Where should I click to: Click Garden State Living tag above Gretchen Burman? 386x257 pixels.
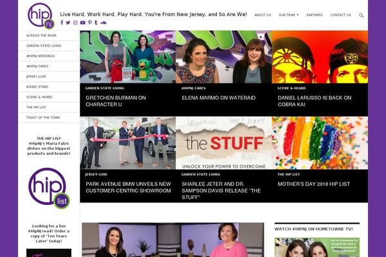105,88
